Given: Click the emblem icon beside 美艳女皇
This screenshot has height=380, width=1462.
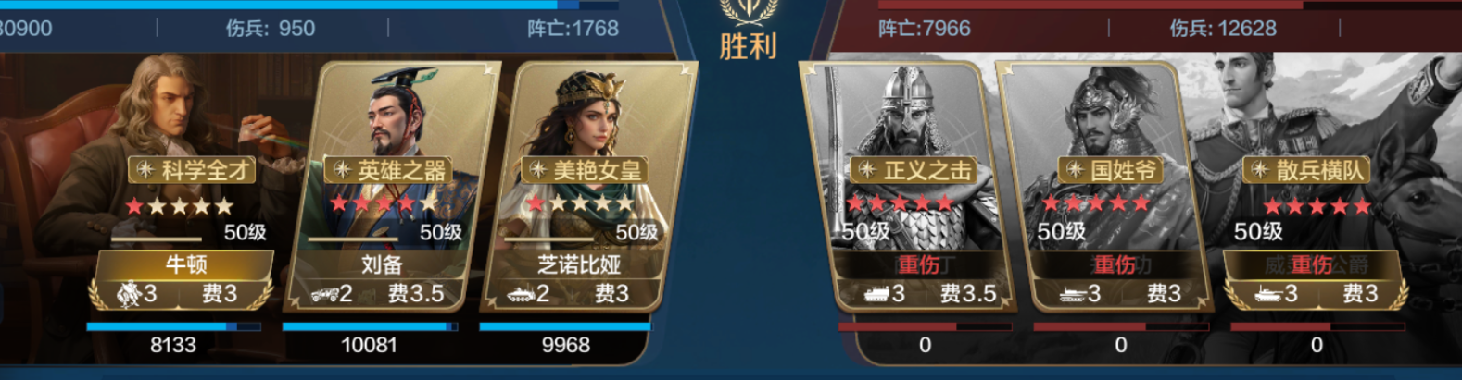Looking at the screenshot, I should (x=537, y=170).
